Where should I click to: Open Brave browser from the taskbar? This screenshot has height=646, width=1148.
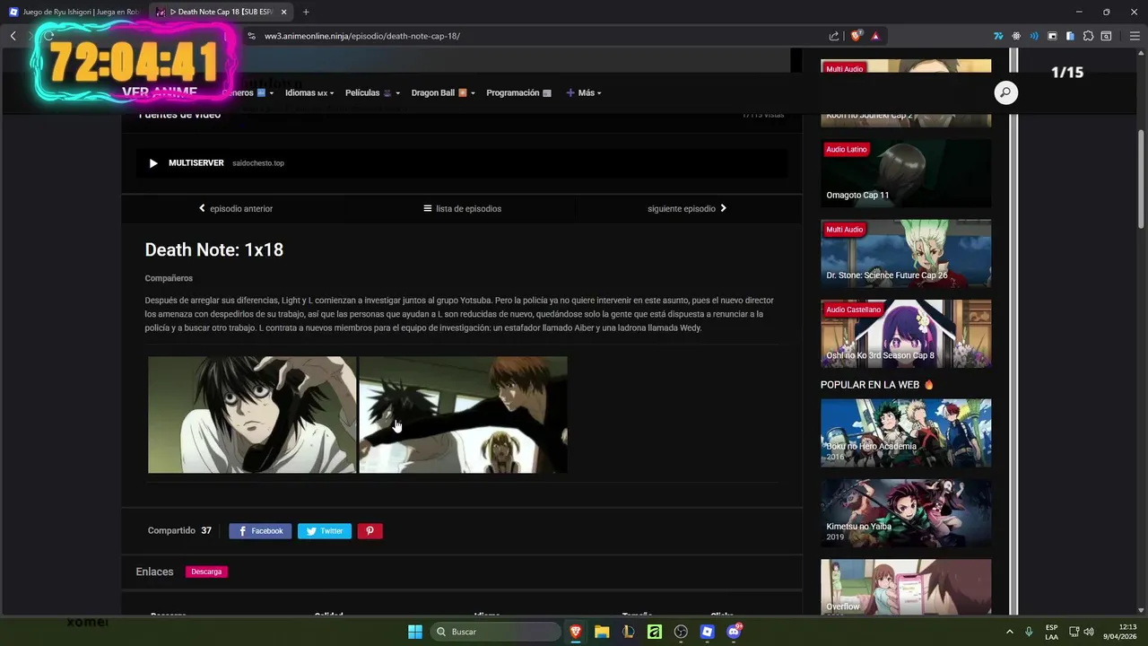coord(576,632)
